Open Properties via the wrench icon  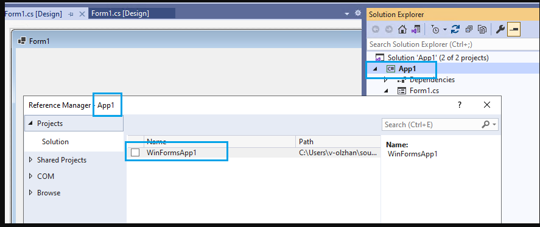point(500,30)
